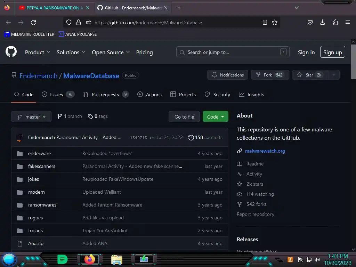Open the Issues tab
The image size is (356, 267).
(x=58, y=95)
